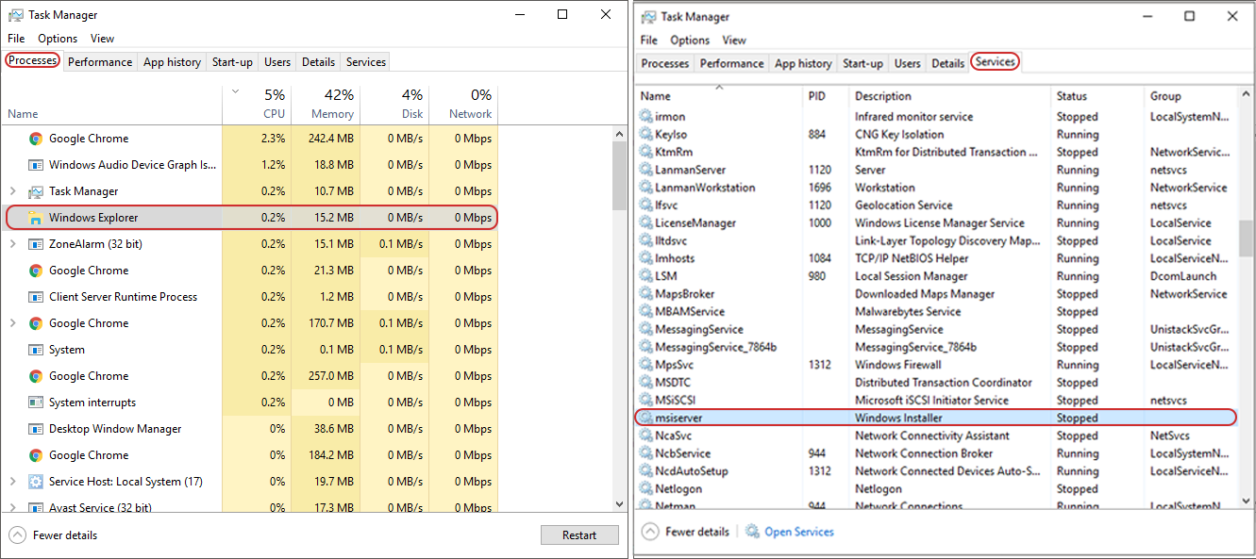Click the 'LanmanWorkstation' service name
Screen dimensions: 1256x559
[705, 188]
